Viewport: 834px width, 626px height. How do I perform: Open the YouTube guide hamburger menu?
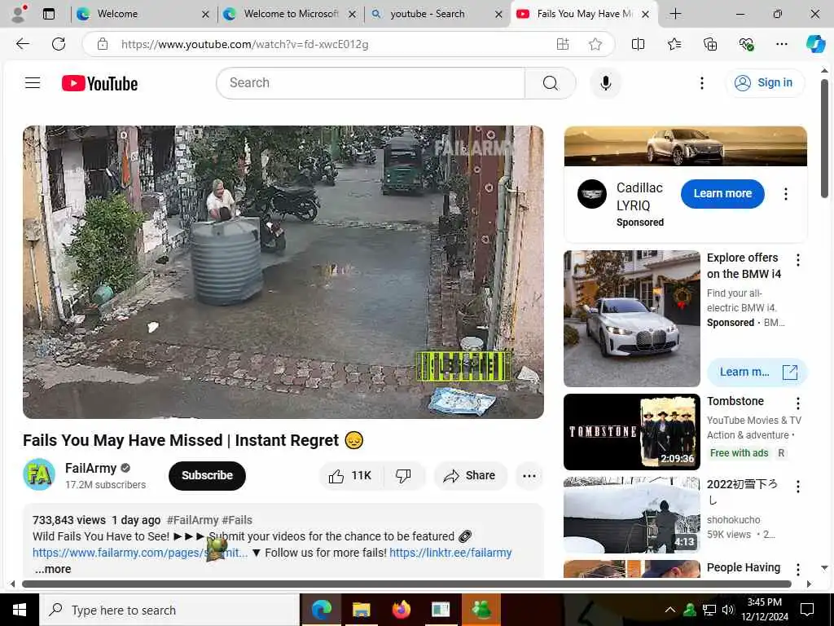pos(33,83)
